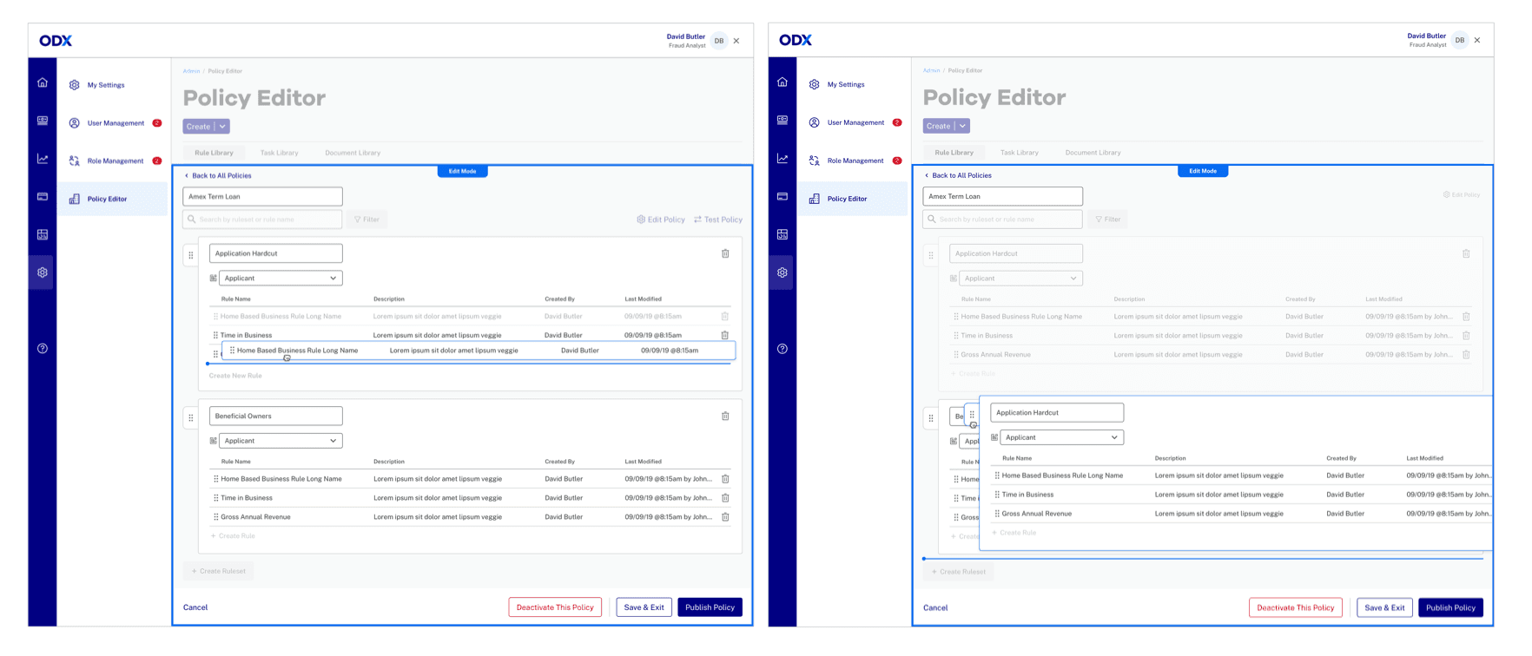
Task: Open the line chart analytics icon in left screen
Action: pyautogui.click(x=43, y=159)
